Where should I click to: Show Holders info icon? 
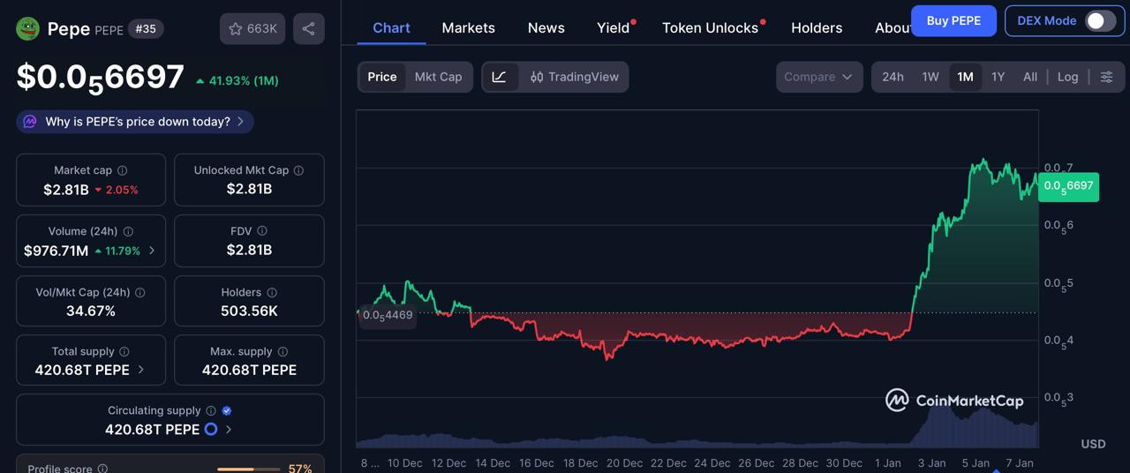272,292
